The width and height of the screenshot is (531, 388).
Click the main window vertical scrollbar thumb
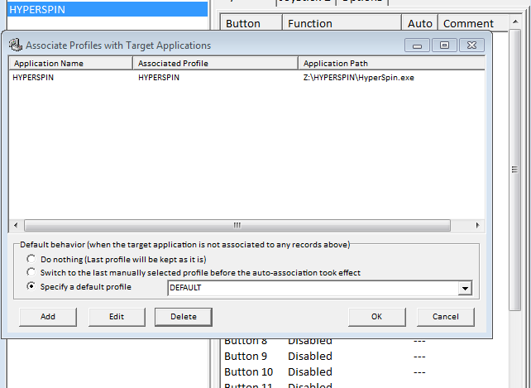click(514, 170)
